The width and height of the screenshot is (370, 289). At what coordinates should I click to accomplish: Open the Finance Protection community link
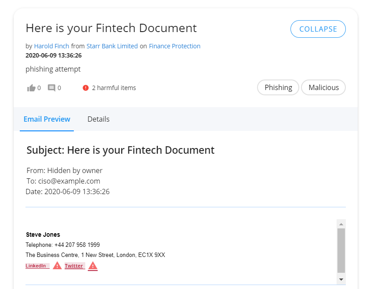pyautogui.click(x=174, y=46)
